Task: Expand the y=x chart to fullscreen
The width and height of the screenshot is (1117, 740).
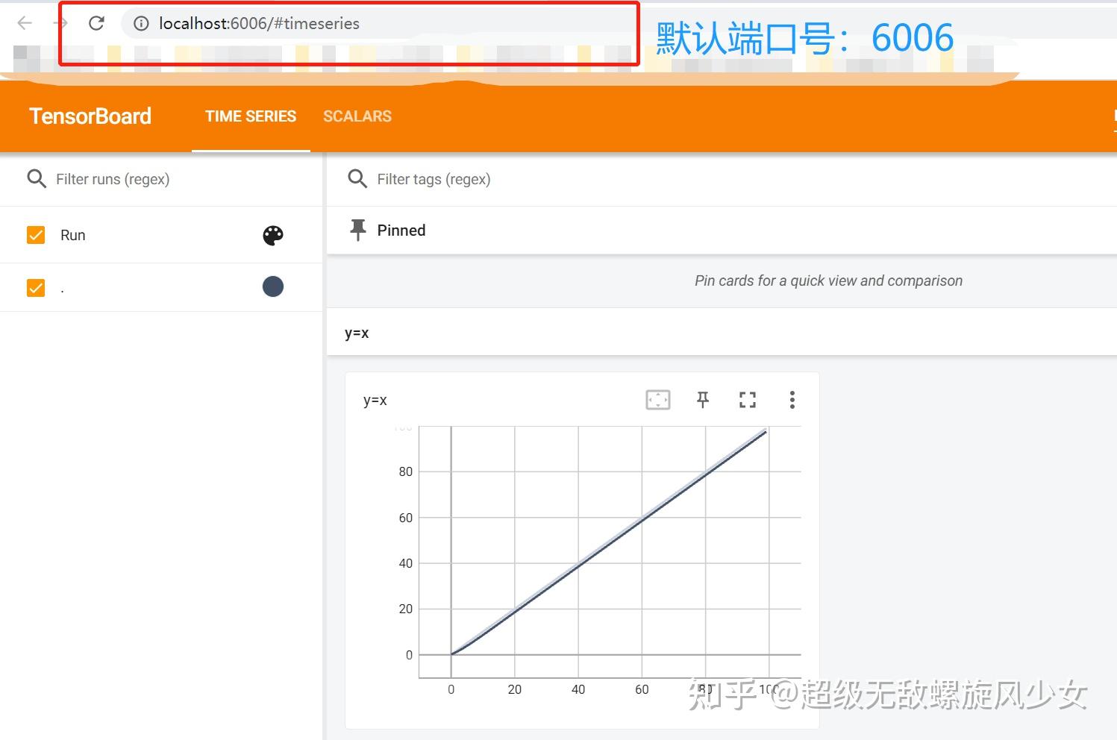Action: [x=747, y=400]
